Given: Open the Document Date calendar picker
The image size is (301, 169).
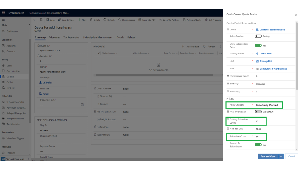Looking at the screenshot, I should coord(82,105).
